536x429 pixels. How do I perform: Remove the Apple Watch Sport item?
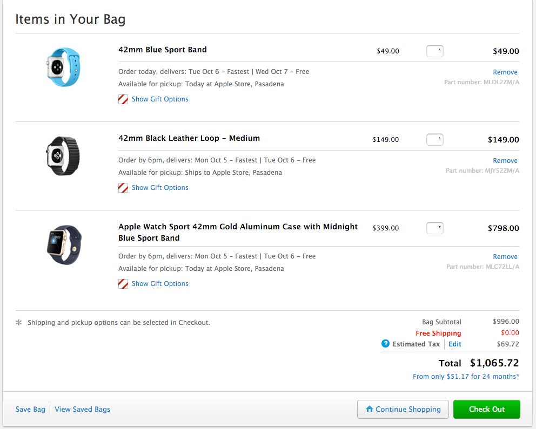pyautogui.click(x=505, y=257)
